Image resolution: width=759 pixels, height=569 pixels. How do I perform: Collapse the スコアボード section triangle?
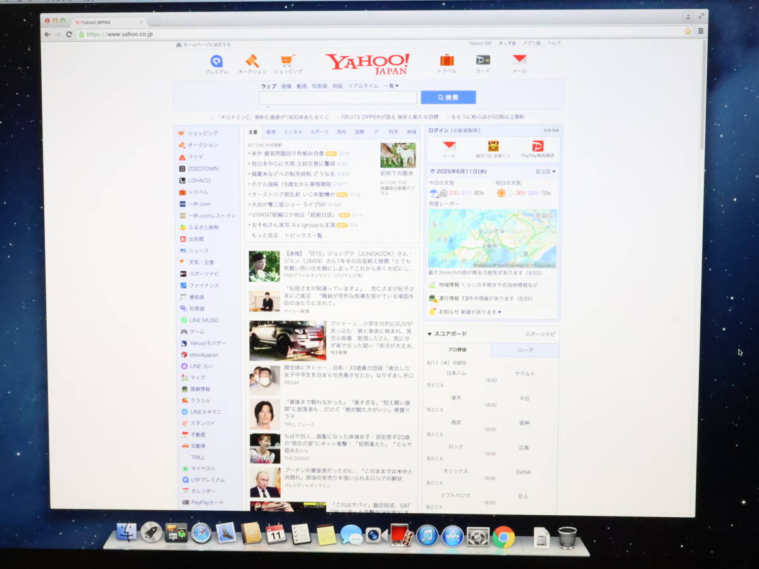coord(429,334)
